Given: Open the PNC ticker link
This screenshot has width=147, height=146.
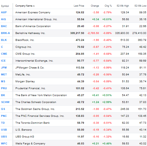Looking at the screenshot, I should tap(4, 116).
